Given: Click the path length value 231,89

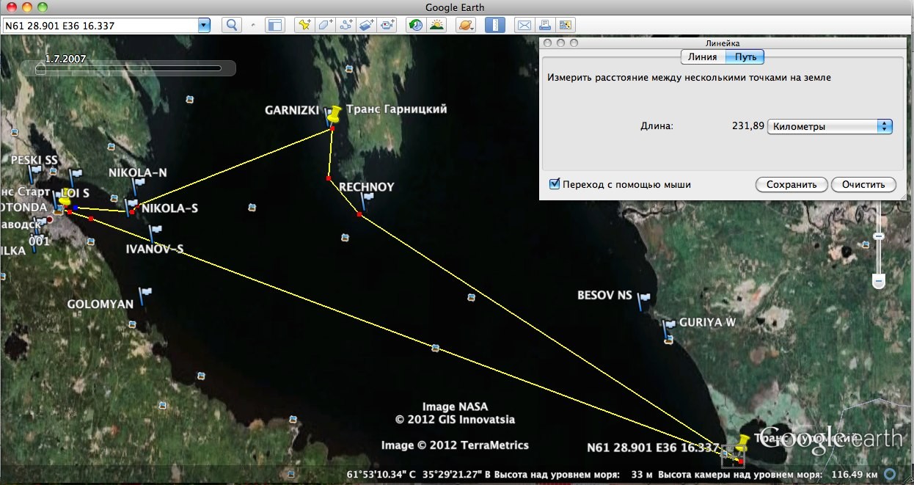Looking at the screenshot, I should [x=748, y=126].
